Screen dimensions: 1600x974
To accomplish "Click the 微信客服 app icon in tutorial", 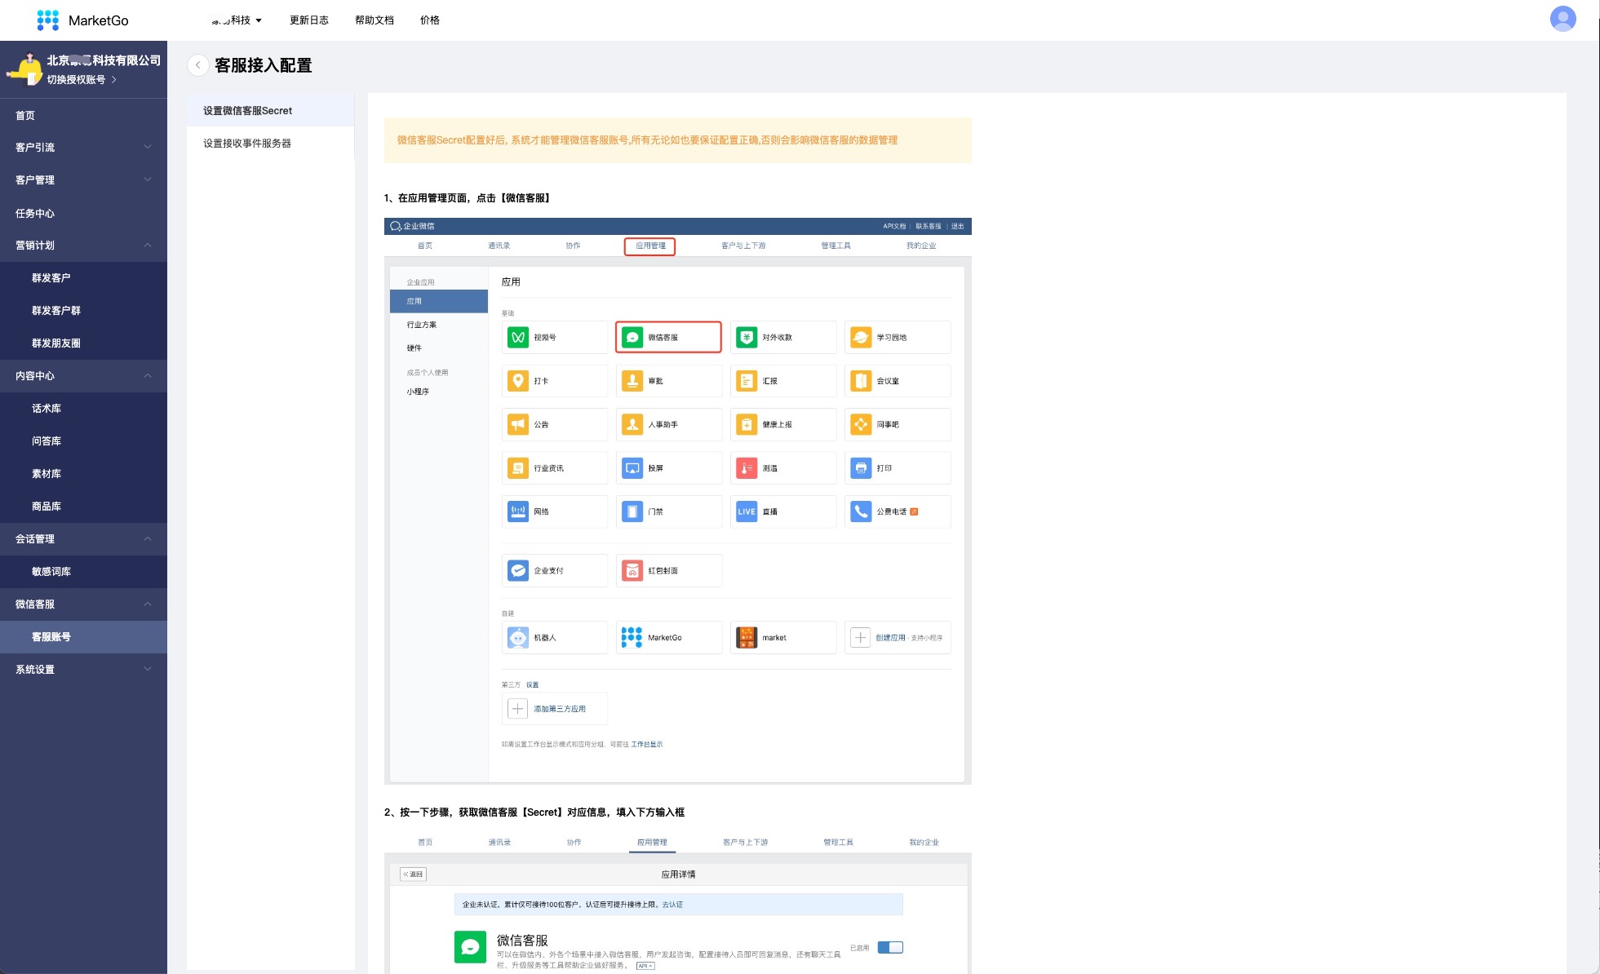I will click(x=632, y=337).
